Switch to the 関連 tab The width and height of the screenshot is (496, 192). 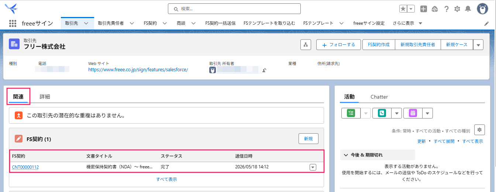coord(18,97)
